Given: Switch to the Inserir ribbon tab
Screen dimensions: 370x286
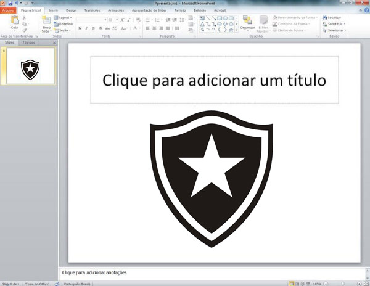Looking at the screenshot, I should point(54,10).
